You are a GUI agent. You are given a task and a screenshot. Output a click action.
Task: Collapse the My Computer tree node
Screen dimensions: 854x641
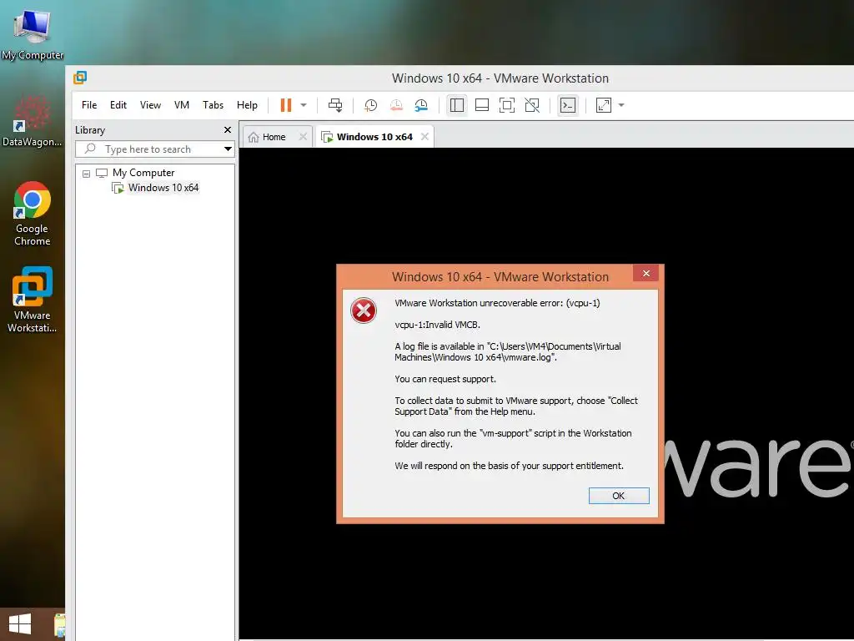86,174
